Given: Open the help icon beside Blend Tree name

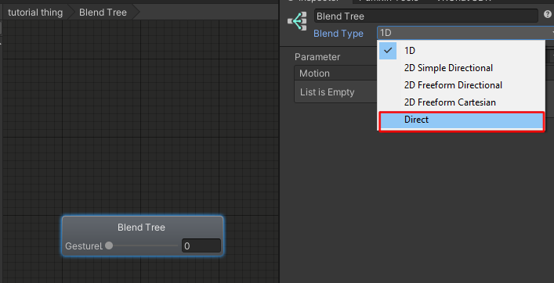Looking at the screenshot, I should point(548,14).
